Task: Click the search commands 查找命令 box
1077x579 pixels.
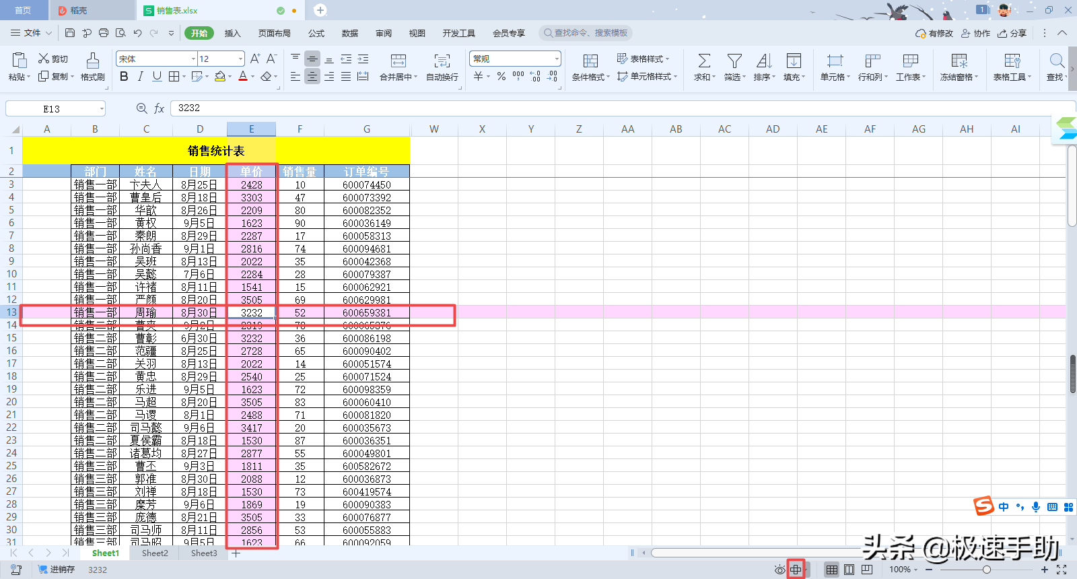Action: 586,33
